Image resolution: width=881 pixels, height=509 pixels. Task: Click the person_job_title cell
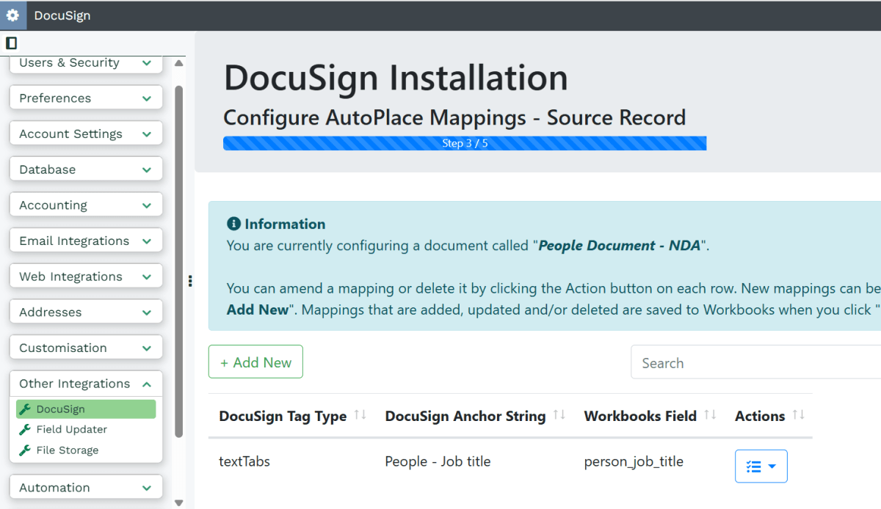click(634, 462)
